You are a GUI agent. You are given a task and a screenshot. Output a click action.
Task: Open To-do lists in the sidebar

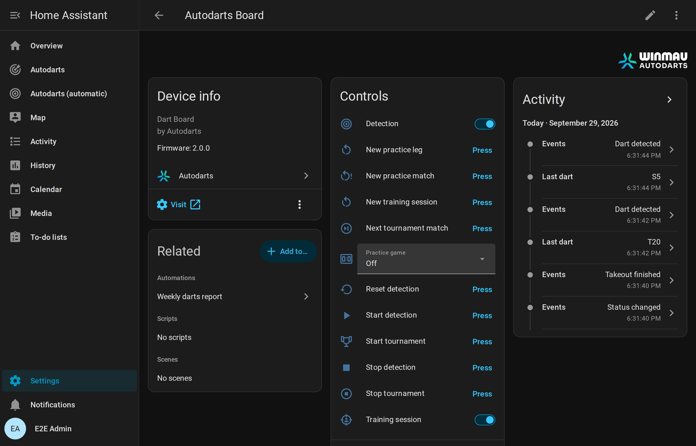pos(70,237)
